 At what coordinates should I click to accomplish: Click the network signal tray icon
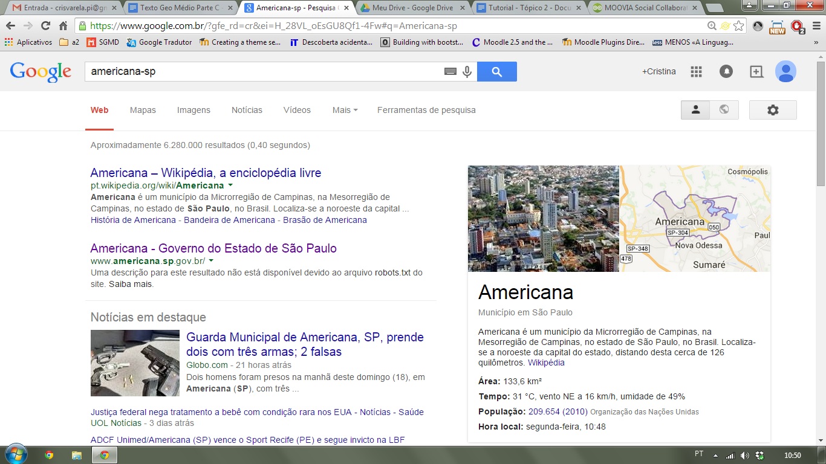tap(730, 455)
